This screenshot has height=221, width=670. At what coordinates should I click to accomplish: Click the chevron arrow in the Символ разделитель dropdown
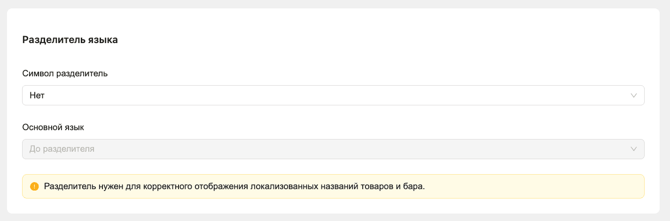pyautogui.click(x=634, y=96)
